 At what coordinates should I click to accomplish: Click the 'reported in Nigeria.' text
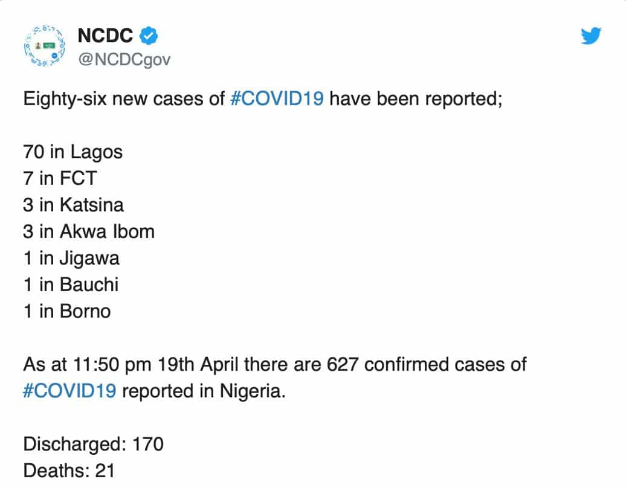pos(204,391)
